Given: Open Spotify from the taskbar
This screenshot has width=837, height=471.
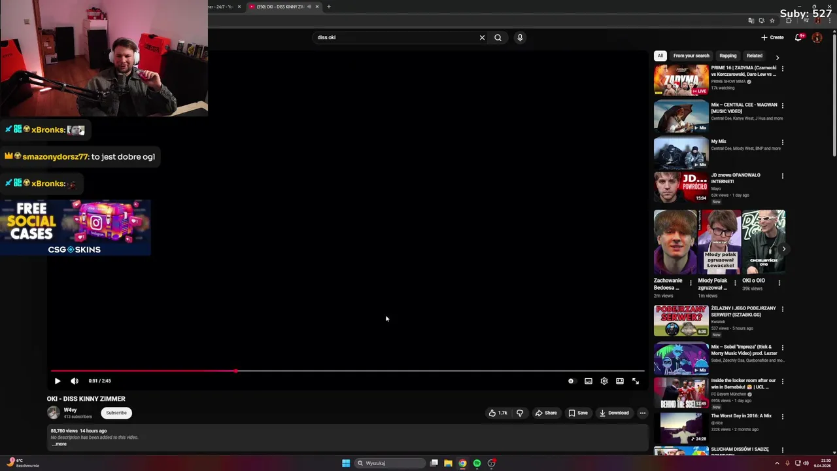Looking at the screenshot, I should point(477,463).
